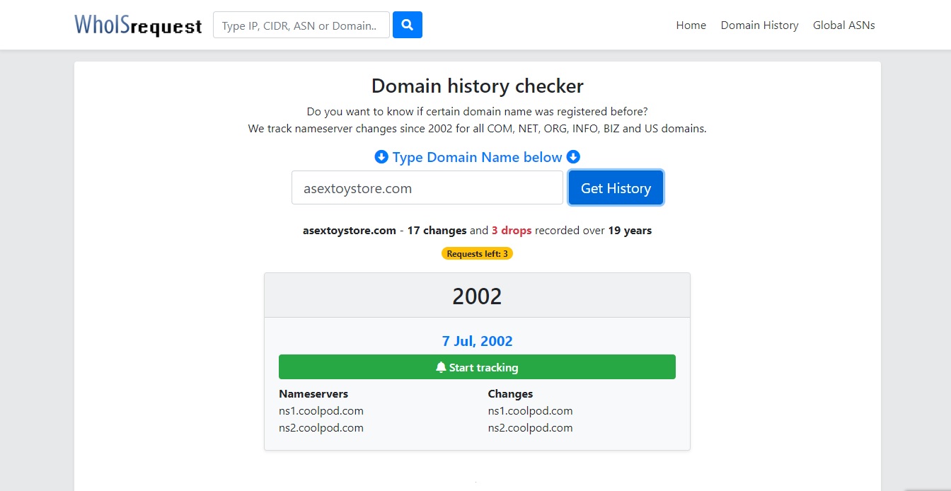Click the Nameservers column header
Viewport: 951px width, 491px height.
[313, 393]
